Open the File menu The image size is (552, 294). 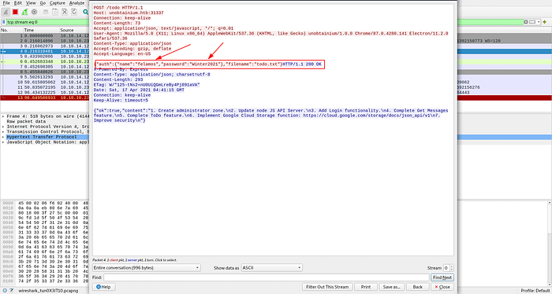coord(6,3)
